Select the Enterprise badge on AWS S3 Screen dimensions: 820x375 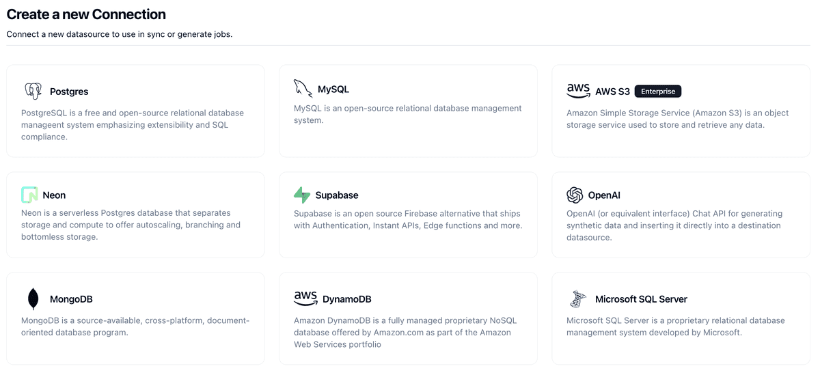pos(658,92)
